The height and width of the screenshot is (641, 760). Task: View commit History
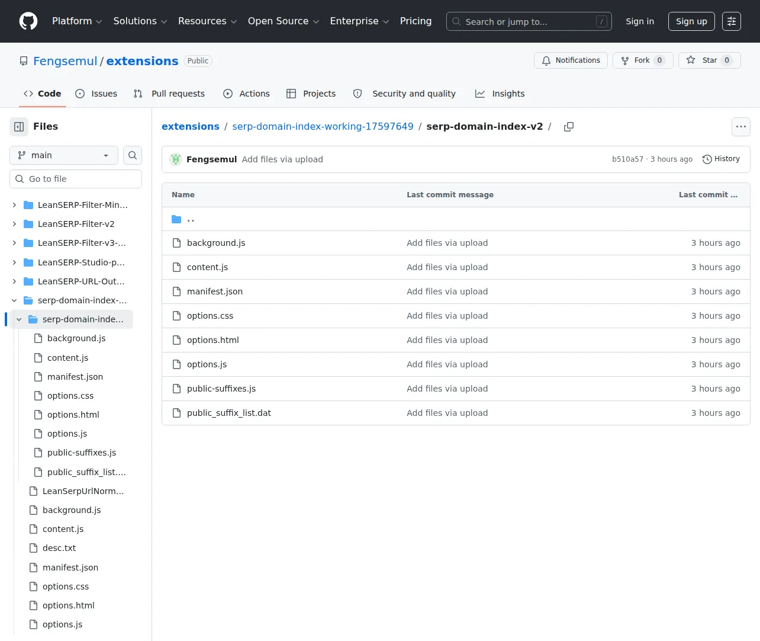click(721, 159)
